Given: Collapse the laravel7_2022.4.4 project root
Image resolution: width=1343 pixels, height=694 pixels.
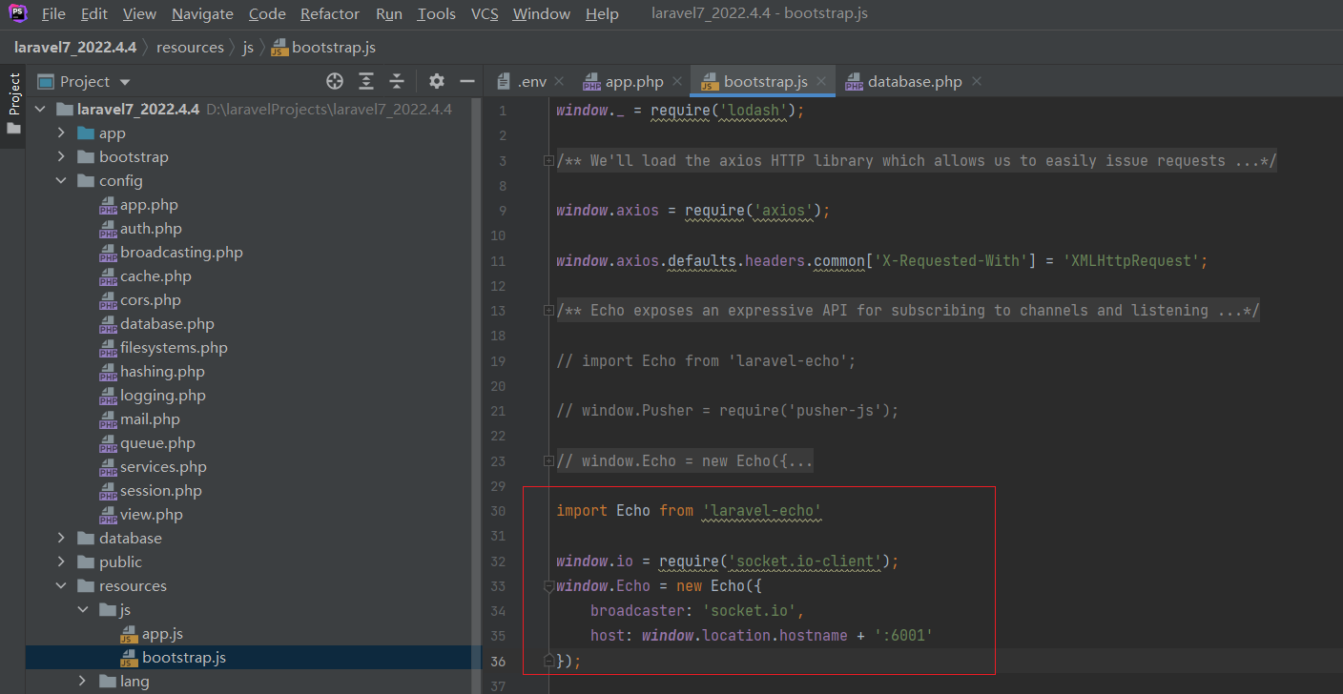Looking at the screenshot, I should pyautogui.click(x=40, y=110).
